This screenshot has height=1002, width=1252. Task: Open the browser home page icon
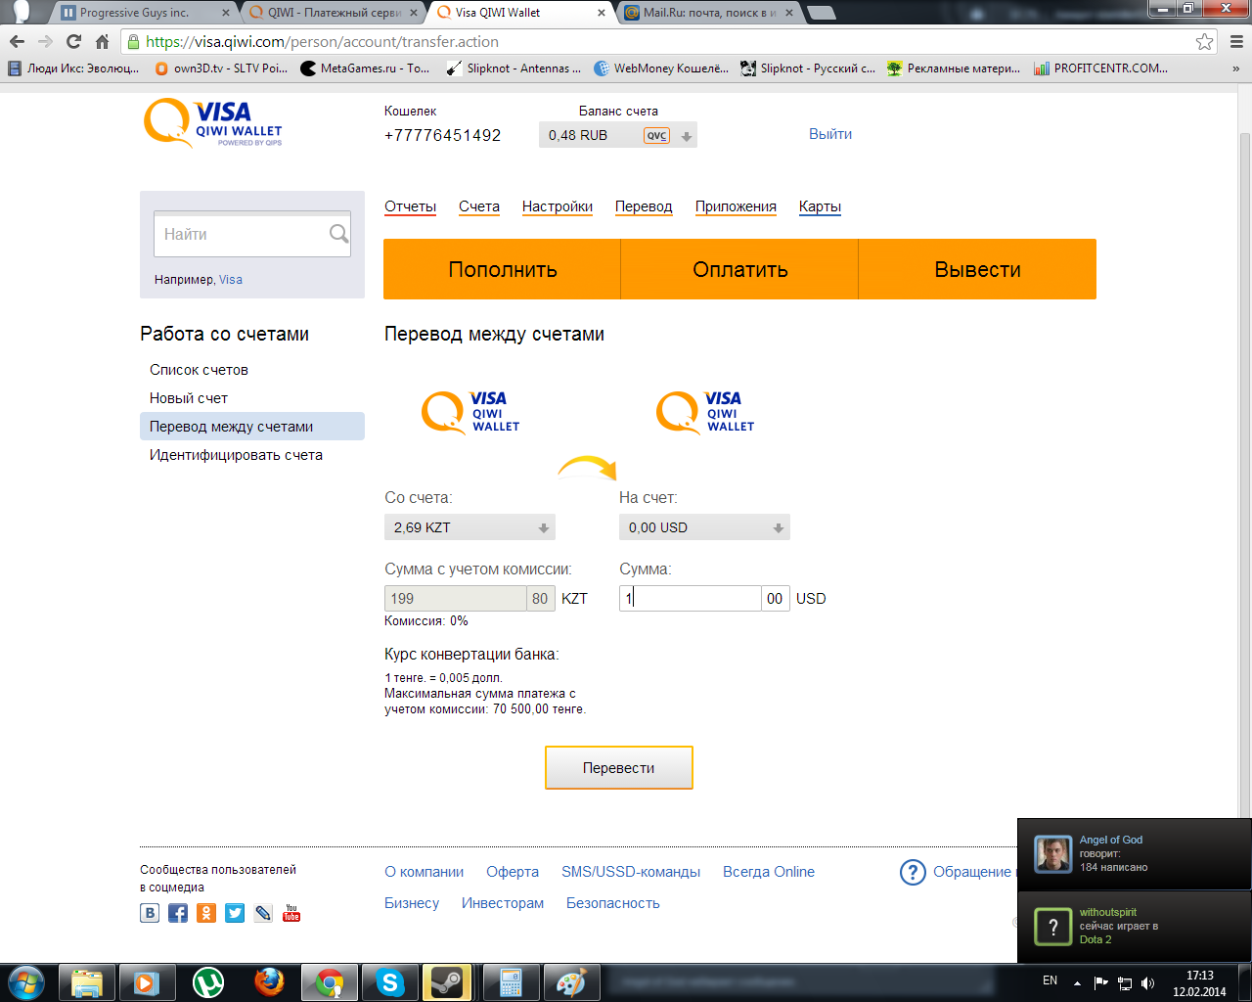click(x=102, y=42)
